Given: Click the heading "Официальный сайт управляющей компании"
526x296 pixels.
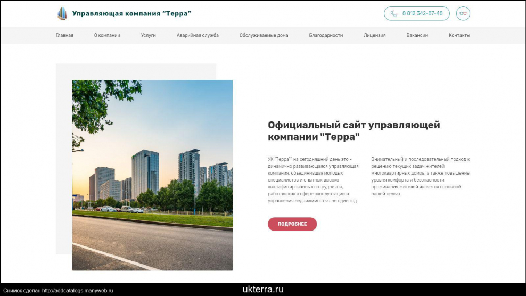Looking at the screenshot, I should click(354, 131).
